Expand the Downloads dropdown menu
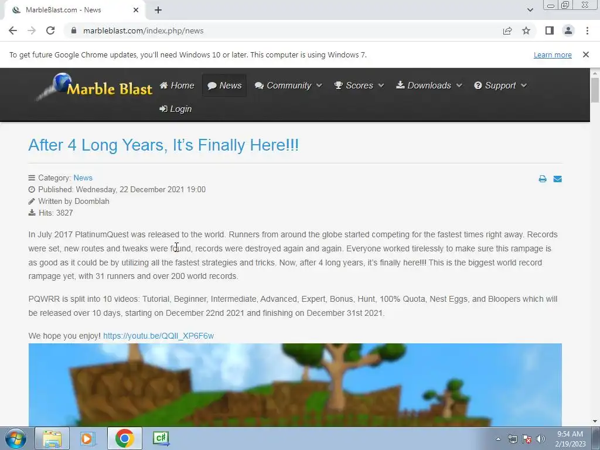 coord(429,86)
